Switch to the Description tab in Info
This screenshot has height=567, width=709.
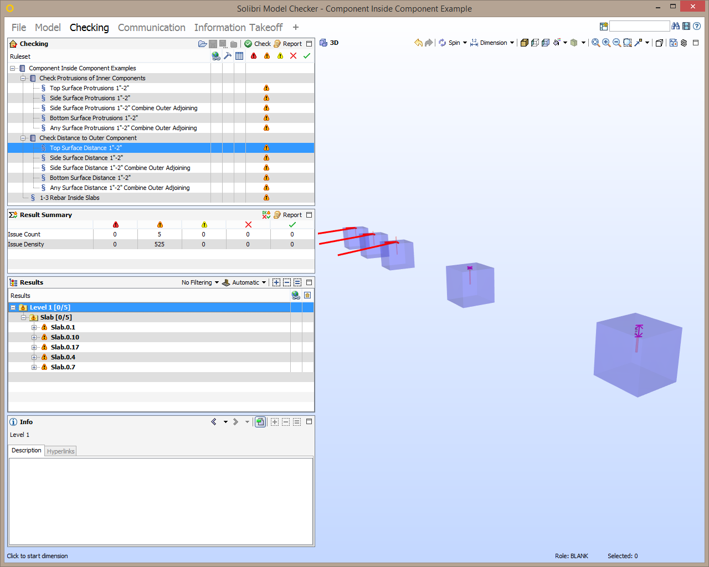pyautogui.click(x=27, y=451)
